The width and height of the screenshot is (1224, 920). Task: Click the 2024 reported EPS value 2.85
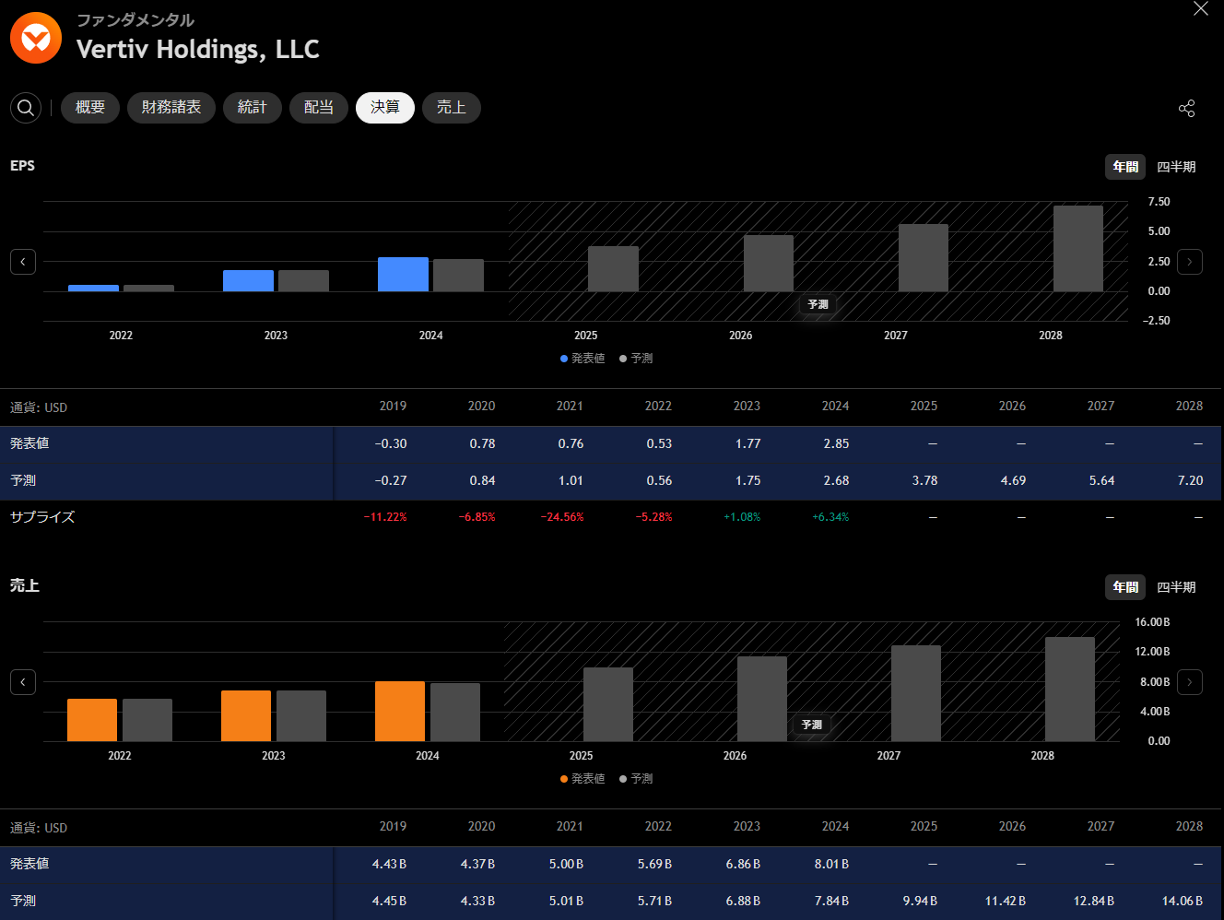[x=837, y=443]
